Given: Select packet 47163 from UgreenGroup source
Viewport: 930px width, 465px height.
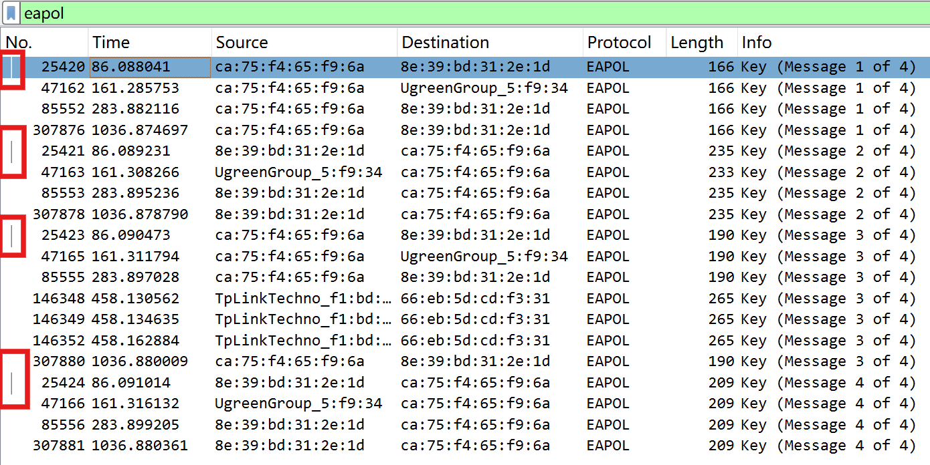Looking at the screenshot, I should (x=298, y=172).
